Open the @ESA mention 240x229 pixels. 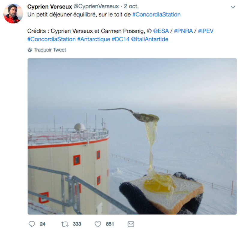coord(161,31)
